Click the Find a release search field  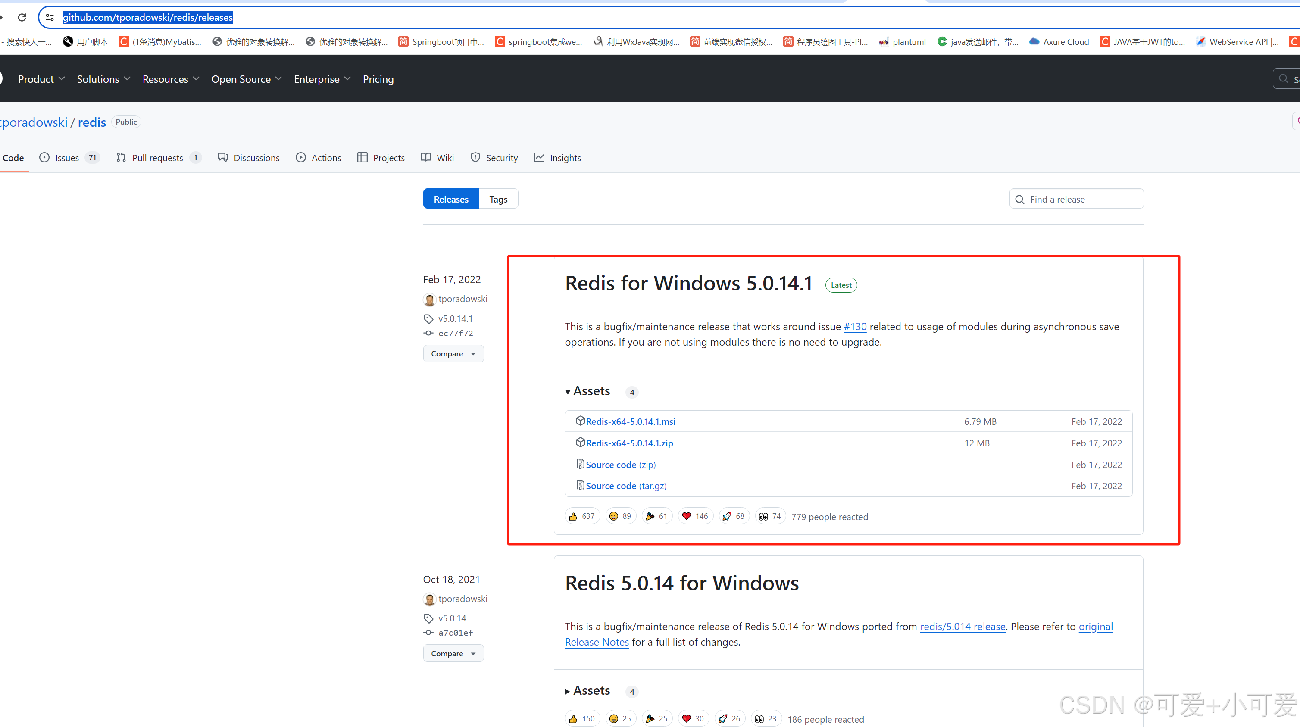click(1076, 198)
